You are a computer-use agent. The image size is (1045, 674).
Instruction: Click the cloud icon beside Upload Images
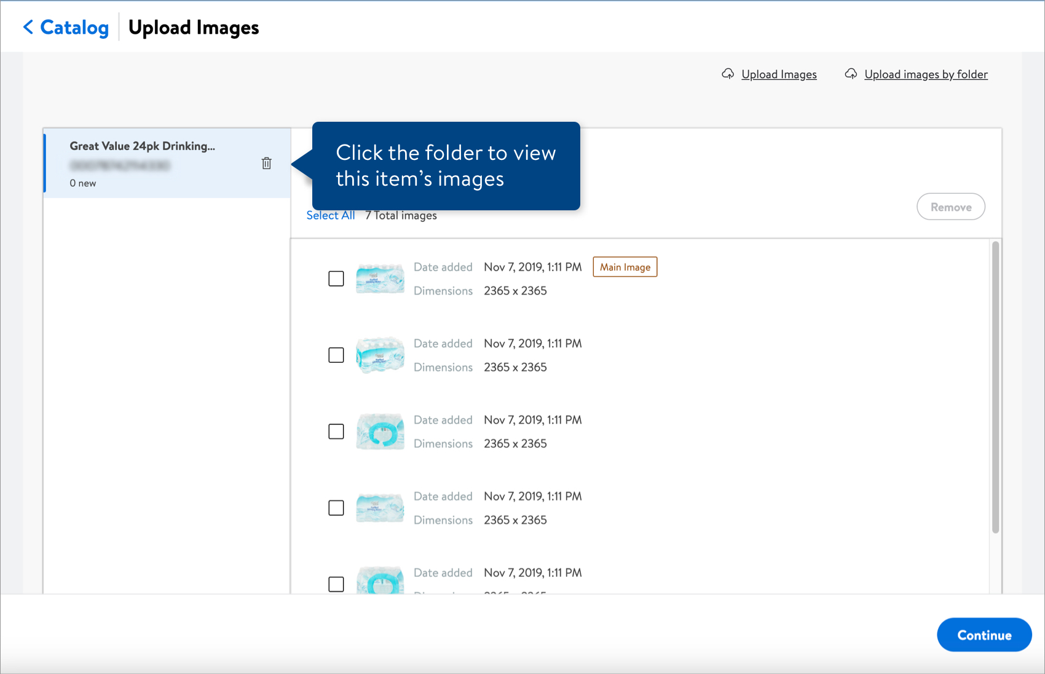tap(728, 73)
